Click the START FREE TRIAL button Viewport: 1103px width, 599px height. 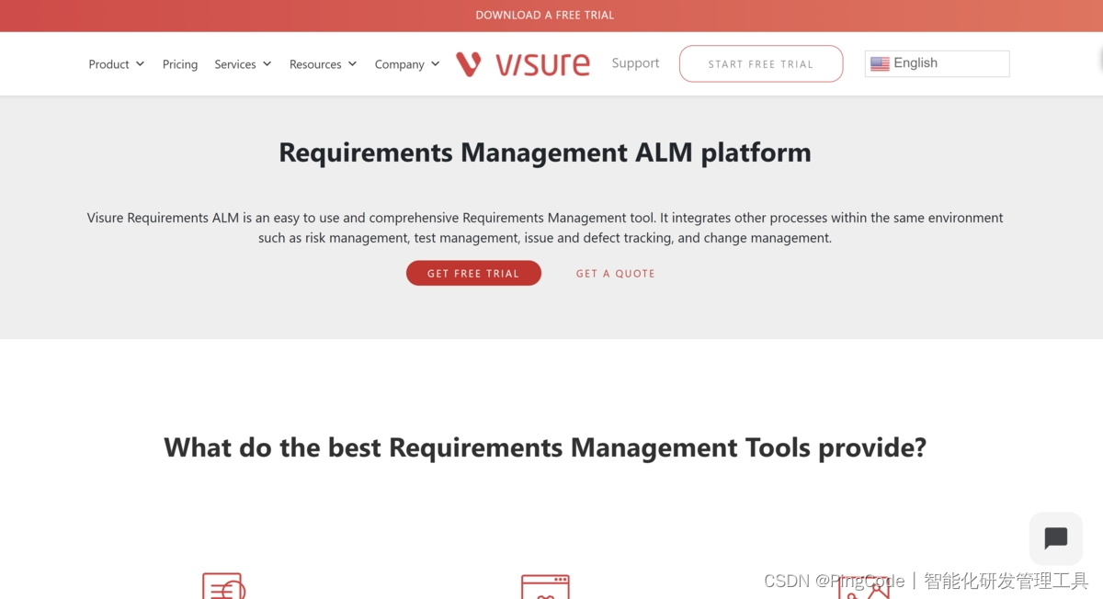(x=761, y=64)
